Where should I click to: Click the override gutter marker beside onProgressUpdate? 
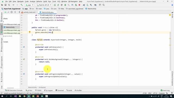tap(24, 74)
